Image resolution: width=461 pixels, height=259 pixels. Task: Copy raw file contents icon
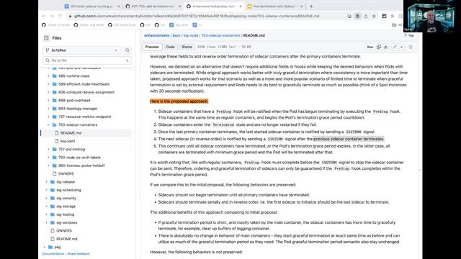(x=379, y=47)
